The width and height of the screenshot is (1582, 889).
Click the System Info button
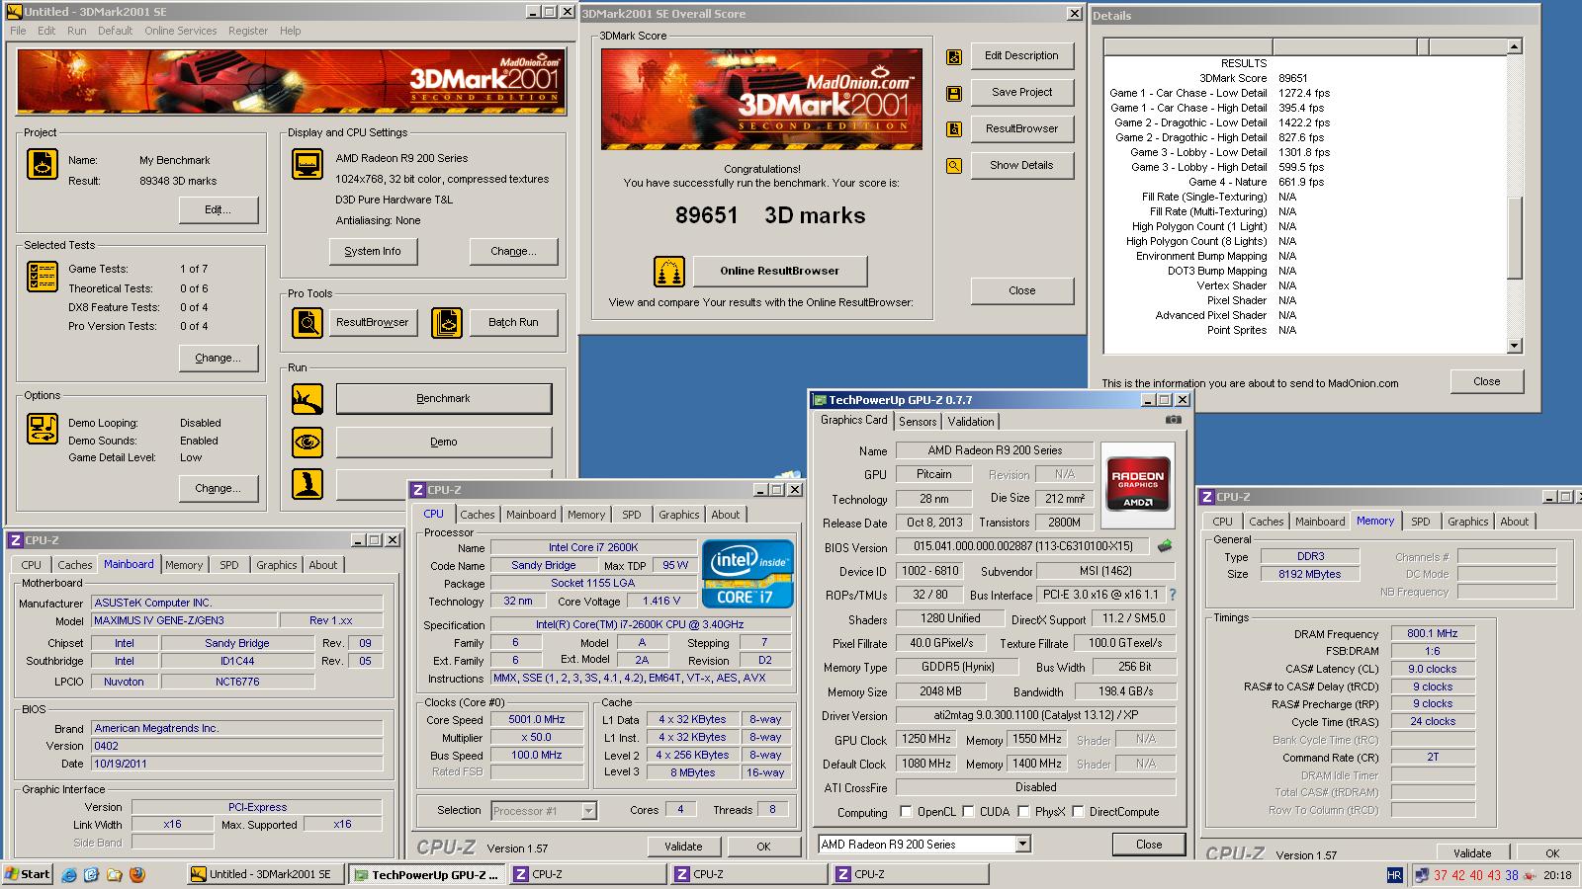coord(373,252)
